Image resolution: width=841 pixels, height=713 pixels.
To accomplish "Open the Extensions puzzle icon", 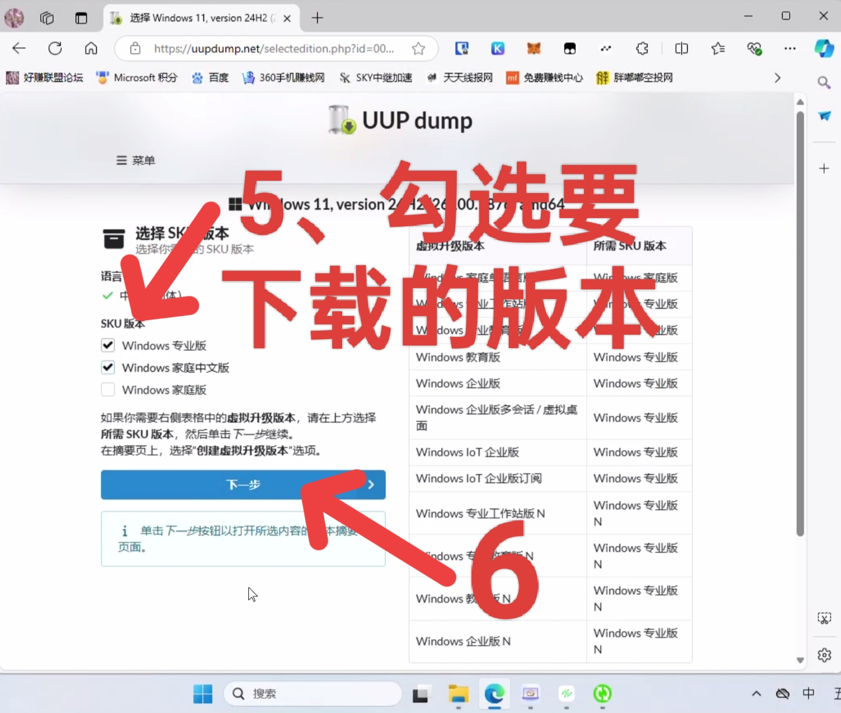I will tap(642, 48).
